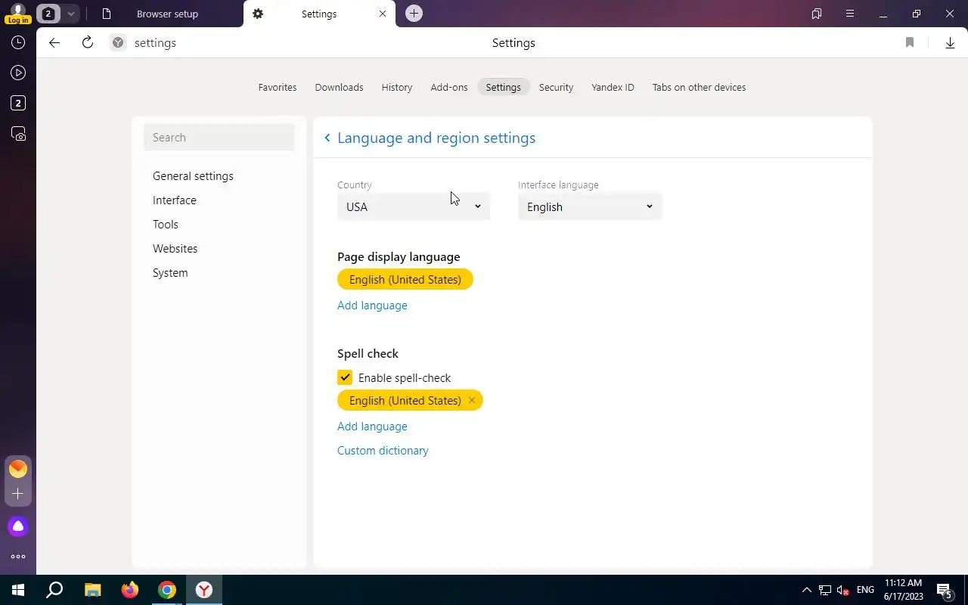
Task: Toggle the Enable spell-check checkbox
Action: (345, 377)
